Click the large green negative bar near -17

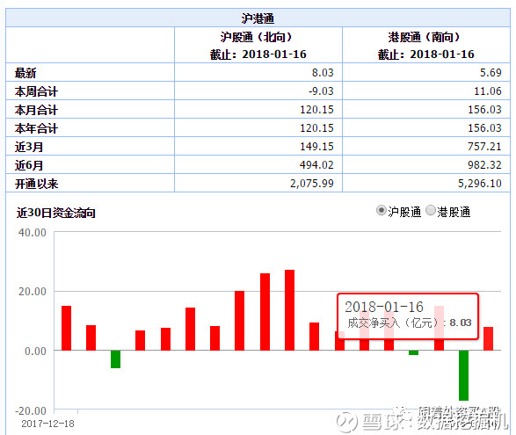coord(463,375)
